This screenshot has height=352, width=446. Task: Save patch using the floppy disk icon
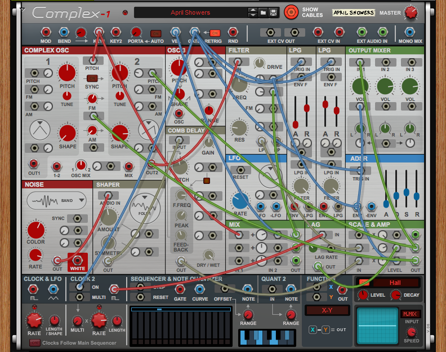point(273,12)
